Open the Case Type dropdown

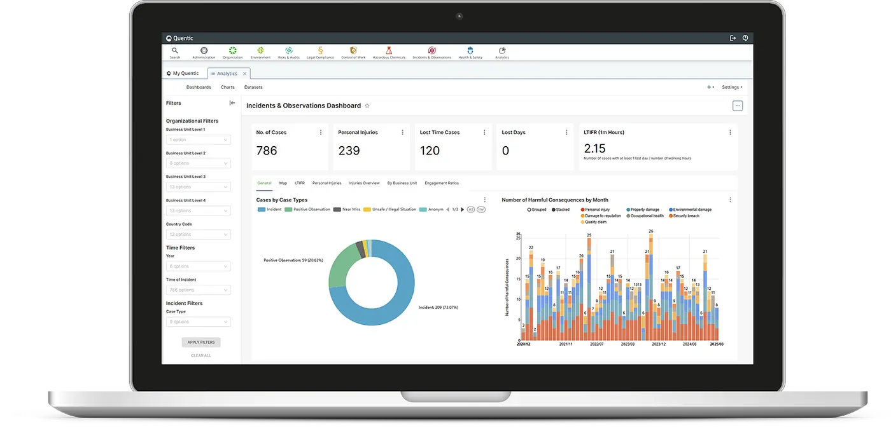198,322
